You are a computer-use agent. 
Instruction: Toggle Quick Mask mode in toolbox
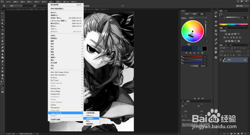pyautogui.click(x=2, y=88)
